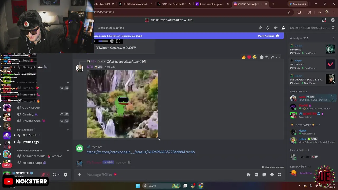This screenshot has width=338, height=190.
Task: Switch to bomb countries game tab
Action: 212,4
